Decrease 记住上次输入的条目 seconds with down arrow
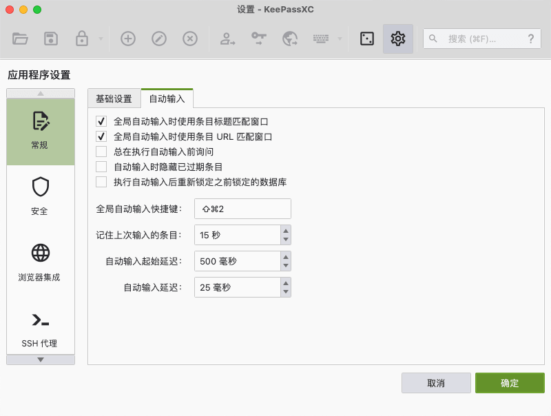 point(286,240)
